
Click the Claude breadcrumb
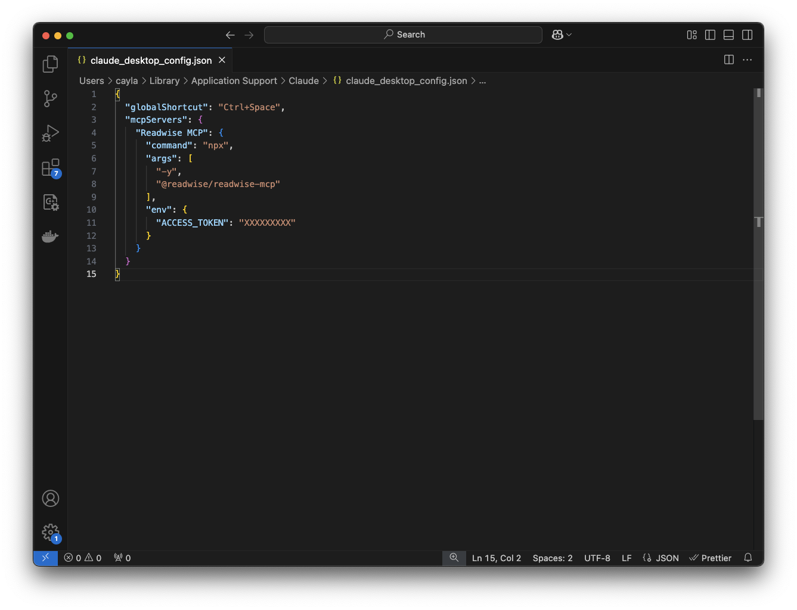click(304, 81)
